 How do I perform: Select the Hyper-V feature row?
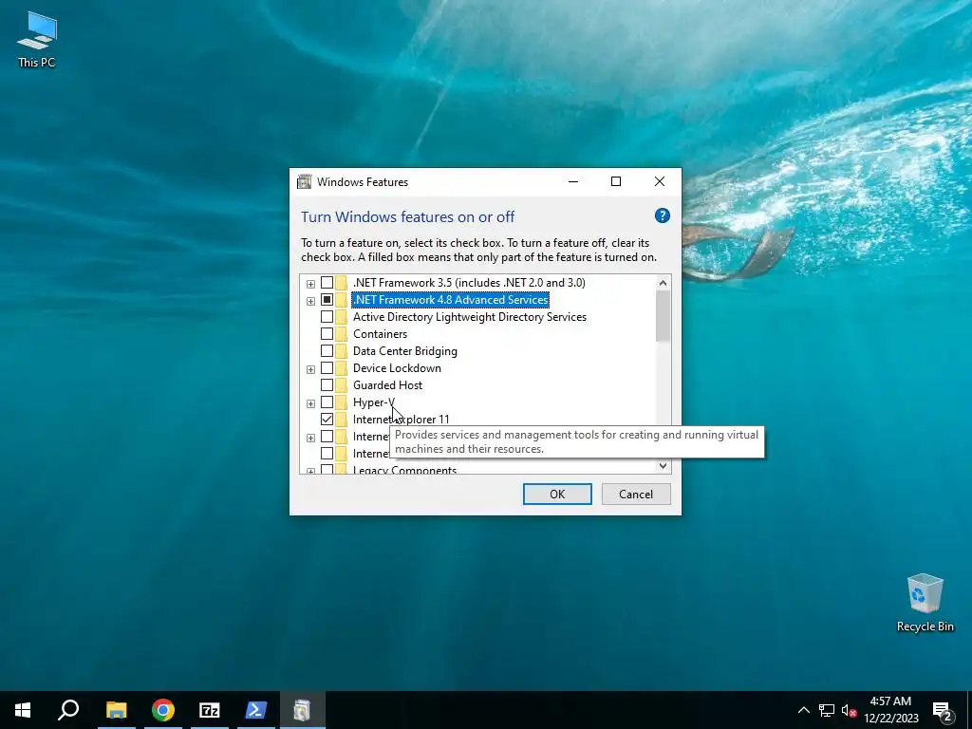pos(374,402)
